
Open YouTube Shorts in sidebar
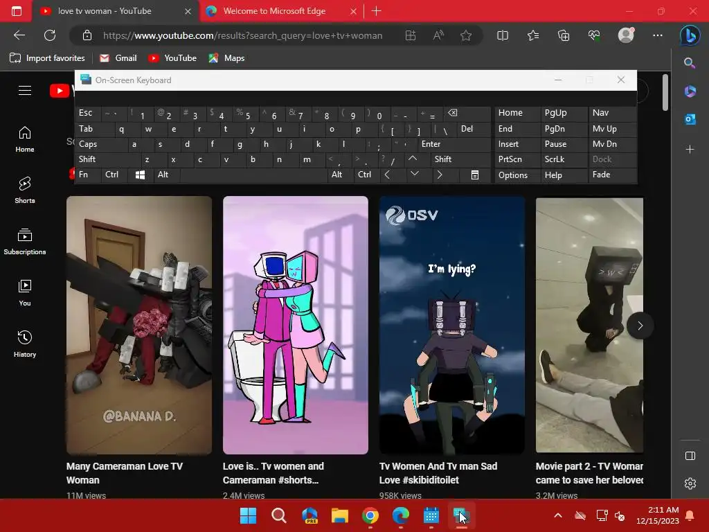[25, 190]
